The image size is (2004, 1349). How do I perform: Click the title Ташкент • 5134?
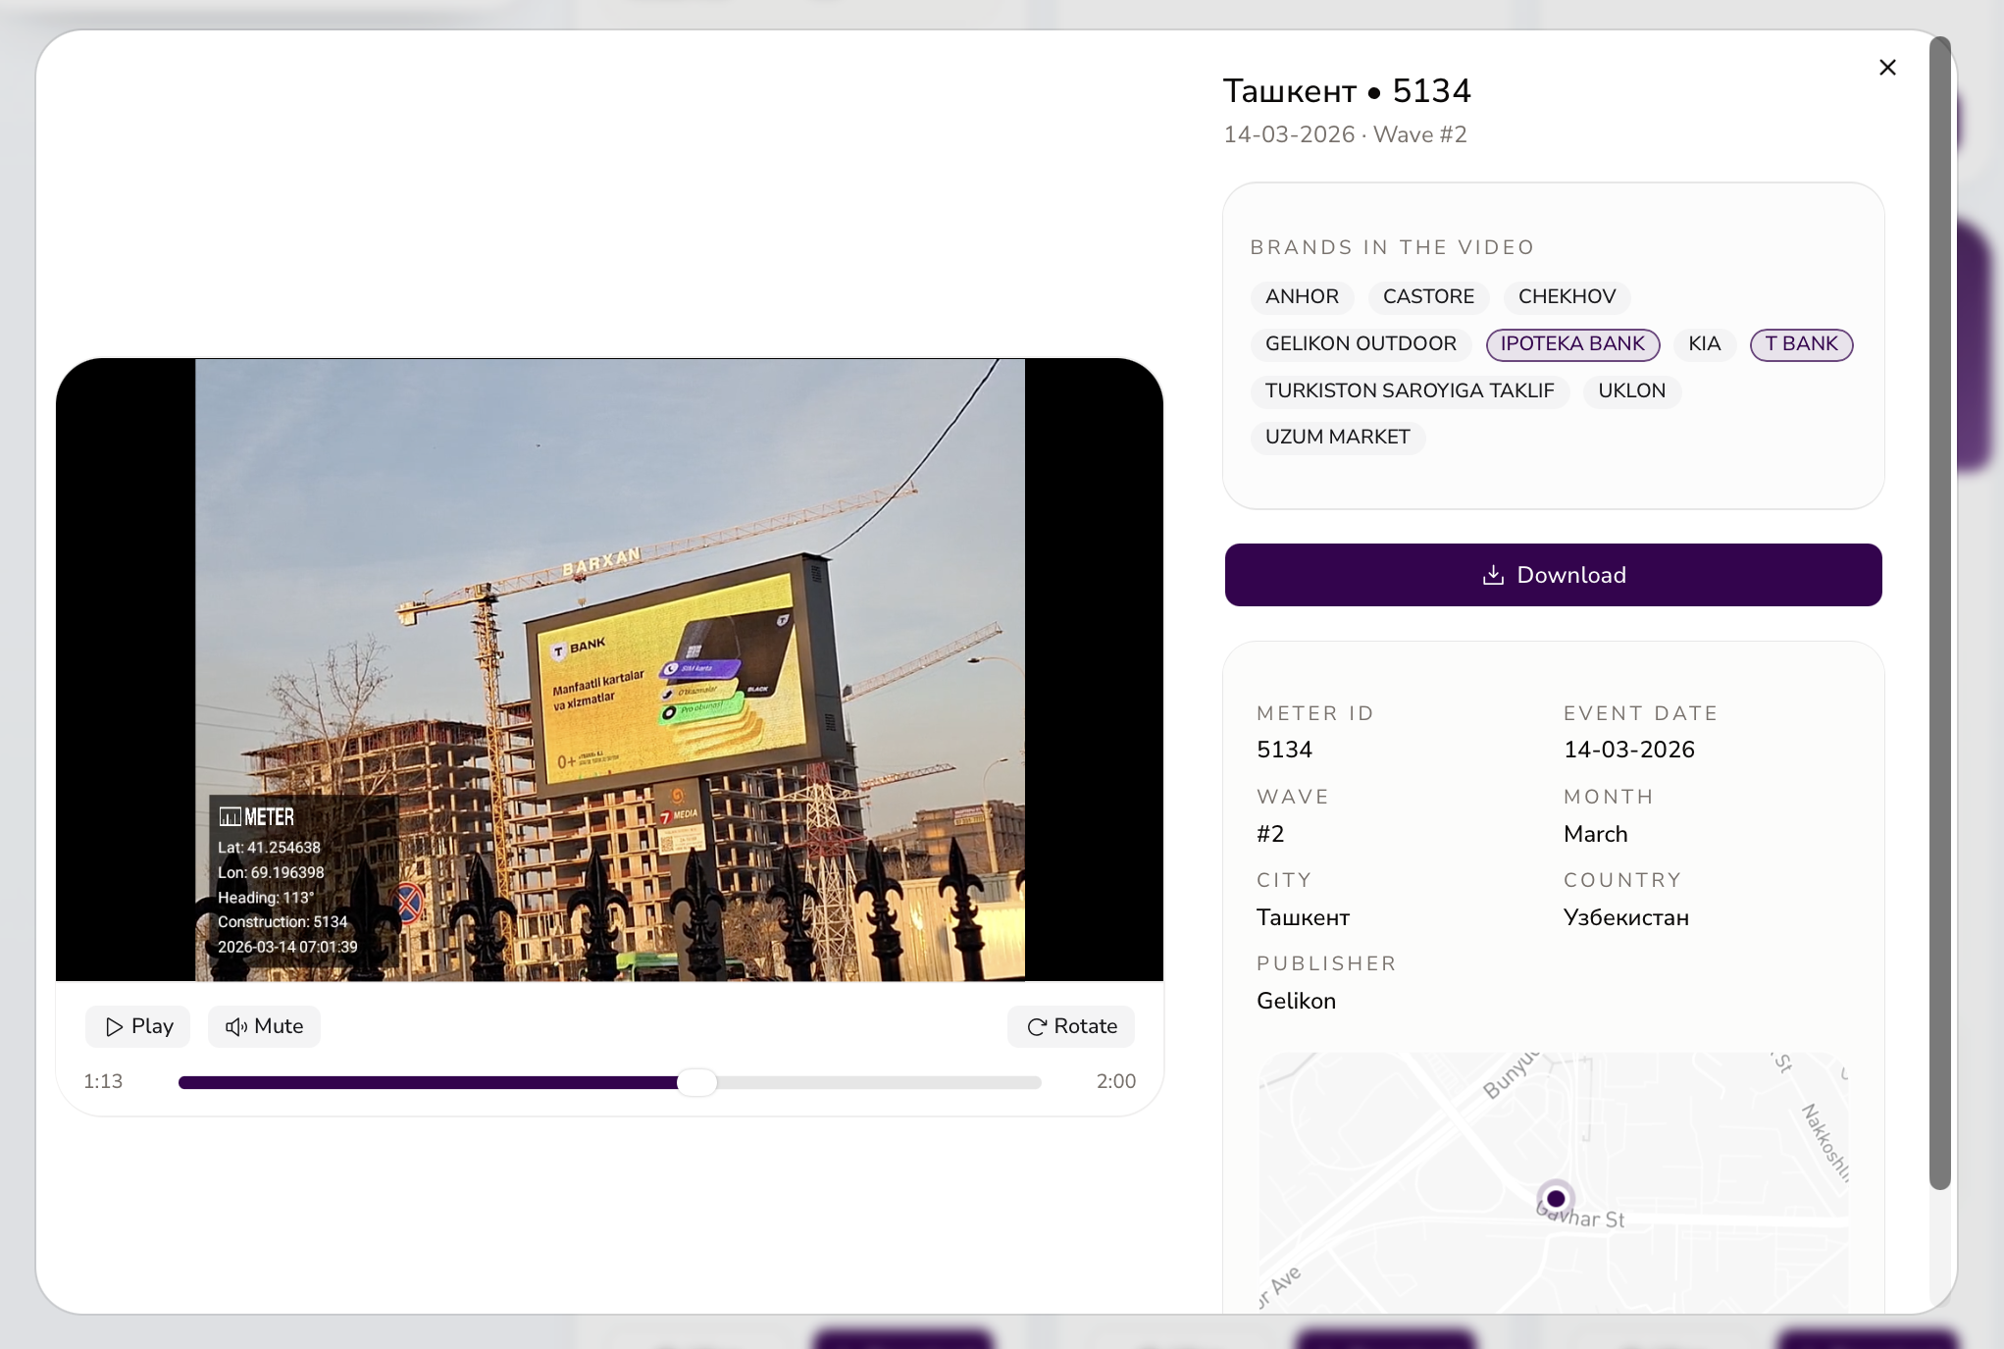(x=1347, y=91)
